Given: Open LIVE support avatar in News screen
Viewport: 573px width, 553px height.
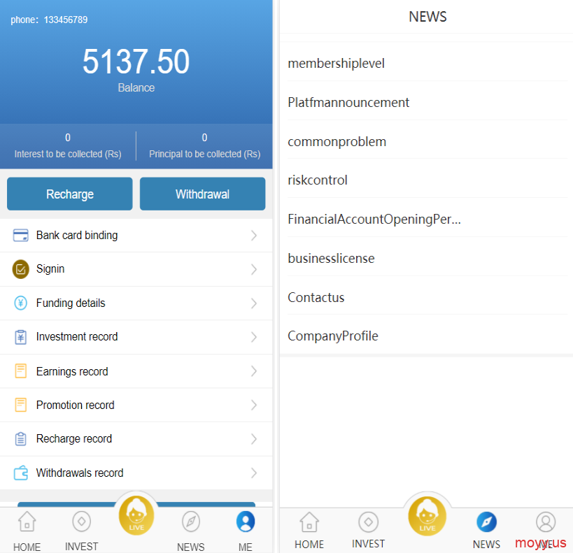Looking at the screenshot, I should point(427,516).
